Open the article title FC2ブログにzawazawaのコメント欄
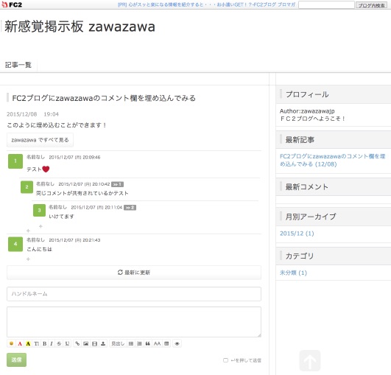The image size is (391, 375). tap(104, 98)
